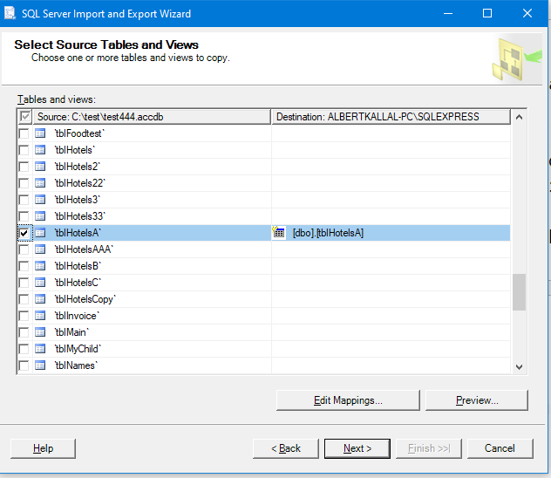Check the tblHotelsB checkbox
The image size is (551, 478).
coord(24,266)
